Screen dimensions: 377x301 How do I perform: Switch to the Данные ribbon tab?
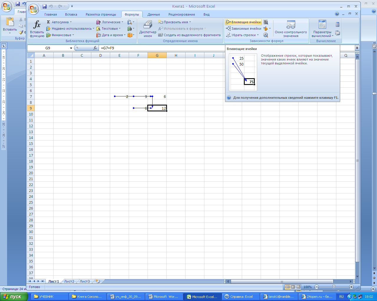tap(154, 14)
